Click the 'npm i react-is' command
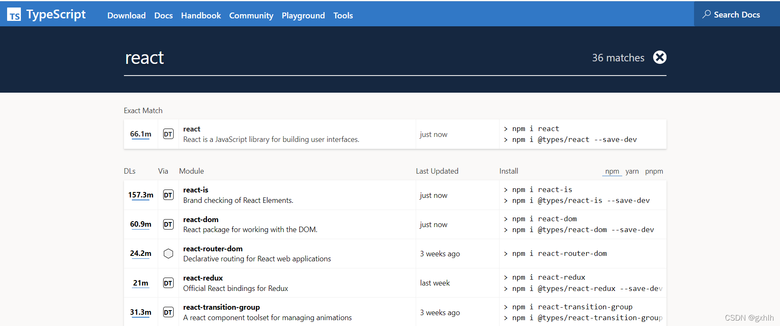 (x=542, y=190)
